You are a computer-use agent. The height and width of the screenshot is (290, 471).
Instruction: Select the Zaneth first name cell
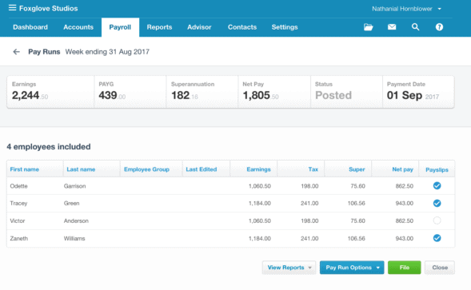tap(19, 238)
